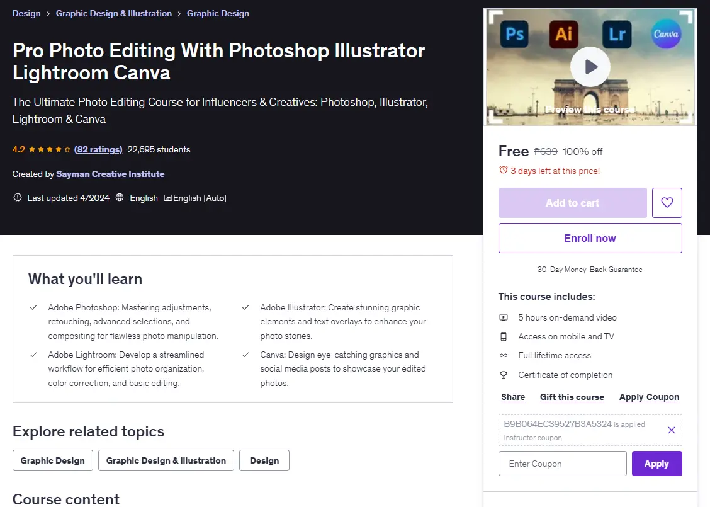
Task: Click checkmark beside Adobe Lightroom learning item
Action: (x=33, y=355)
